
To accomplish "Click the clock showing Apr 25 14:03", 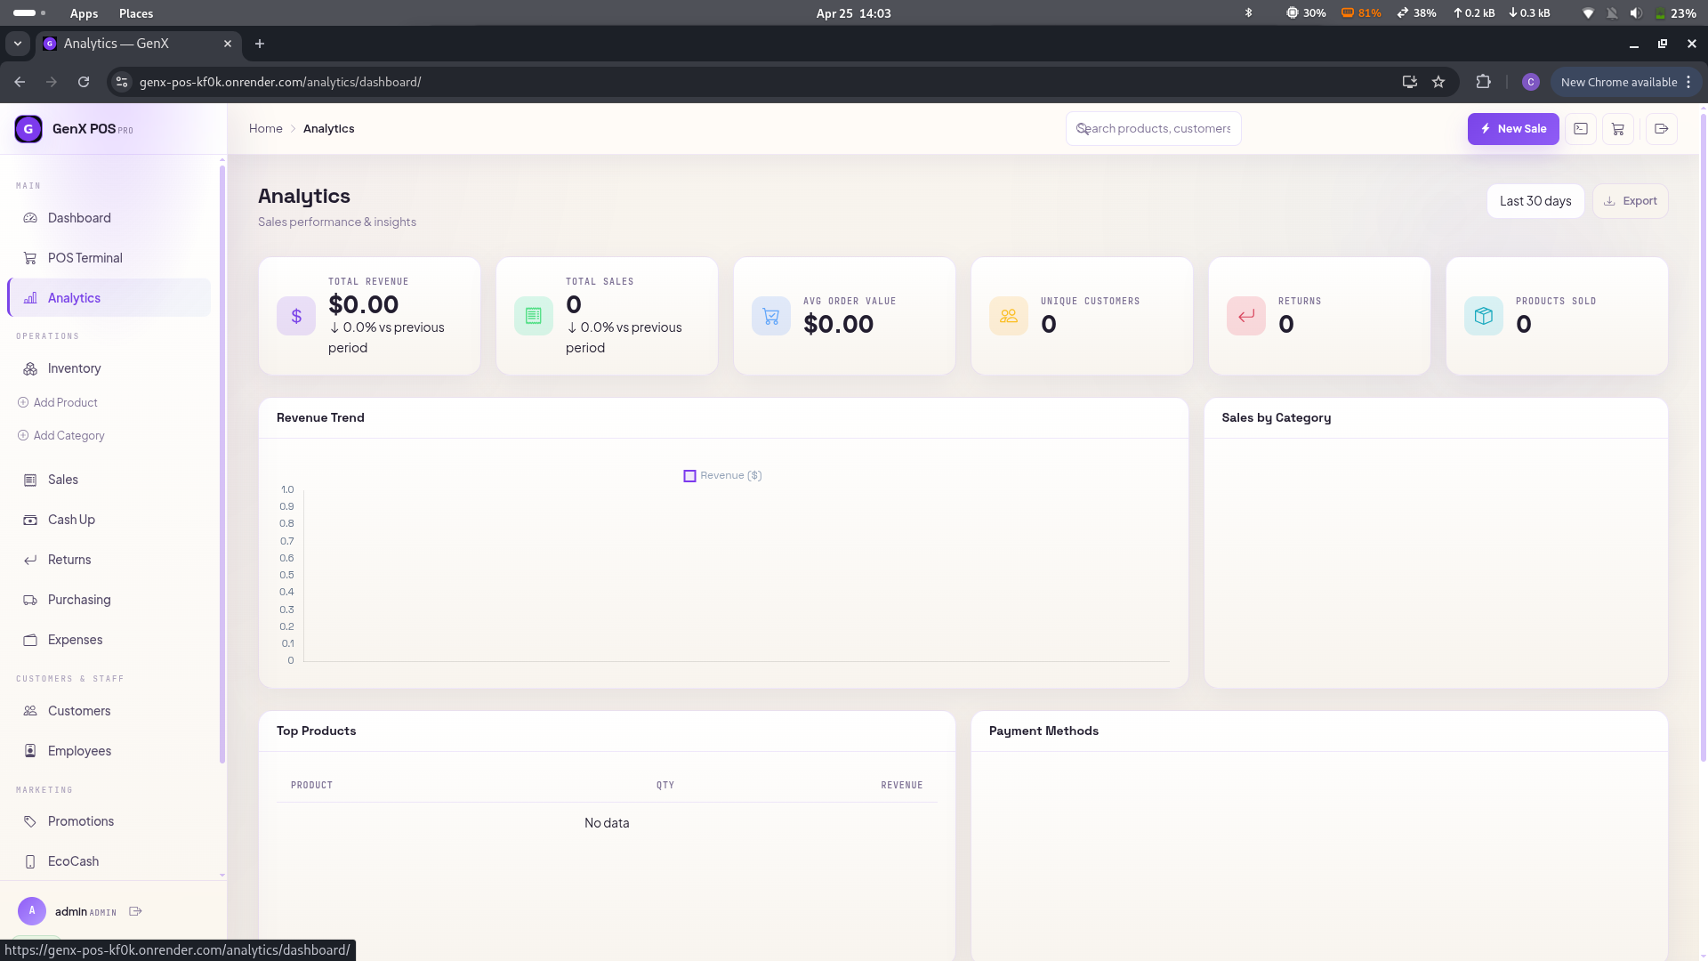I will 853,13.
